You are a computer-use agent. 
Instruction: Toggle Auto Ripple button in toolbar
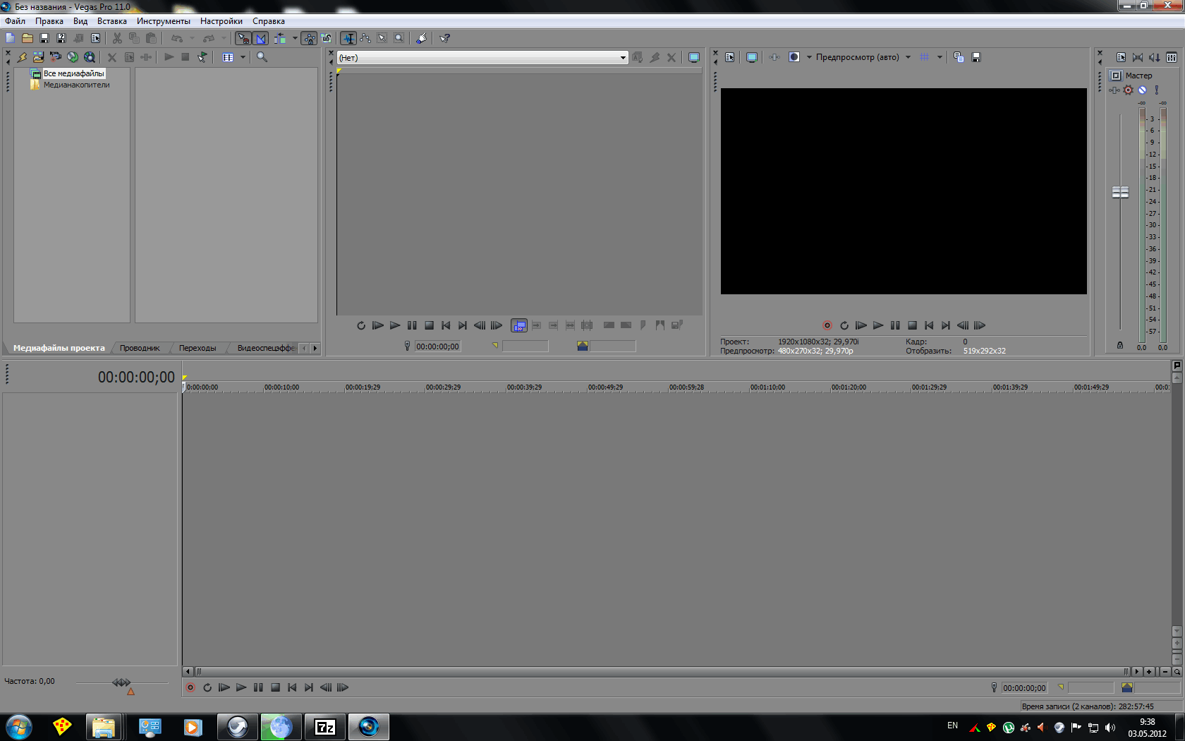click(280, 38)
